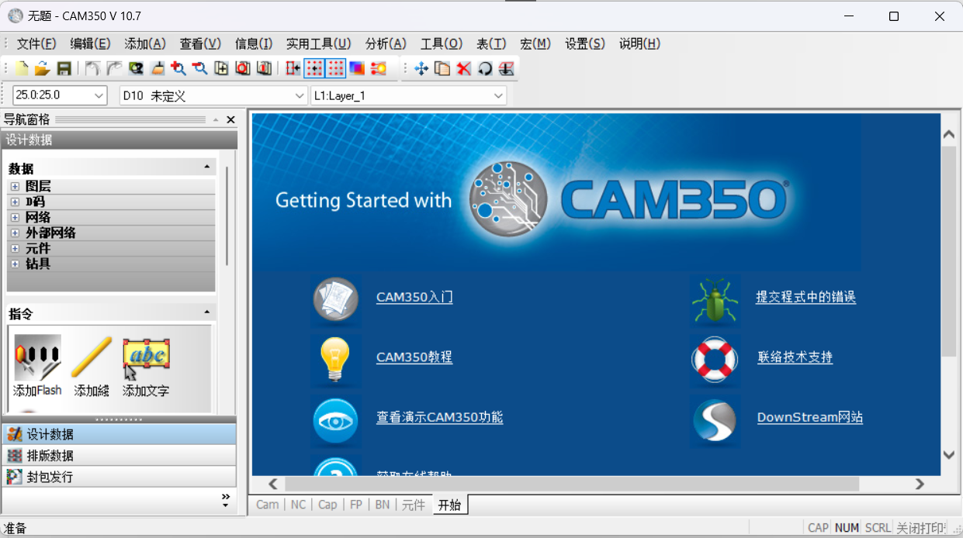Screen dimensions: 963x538
Task: Click the red X delete icon
Action: (463, 68)
